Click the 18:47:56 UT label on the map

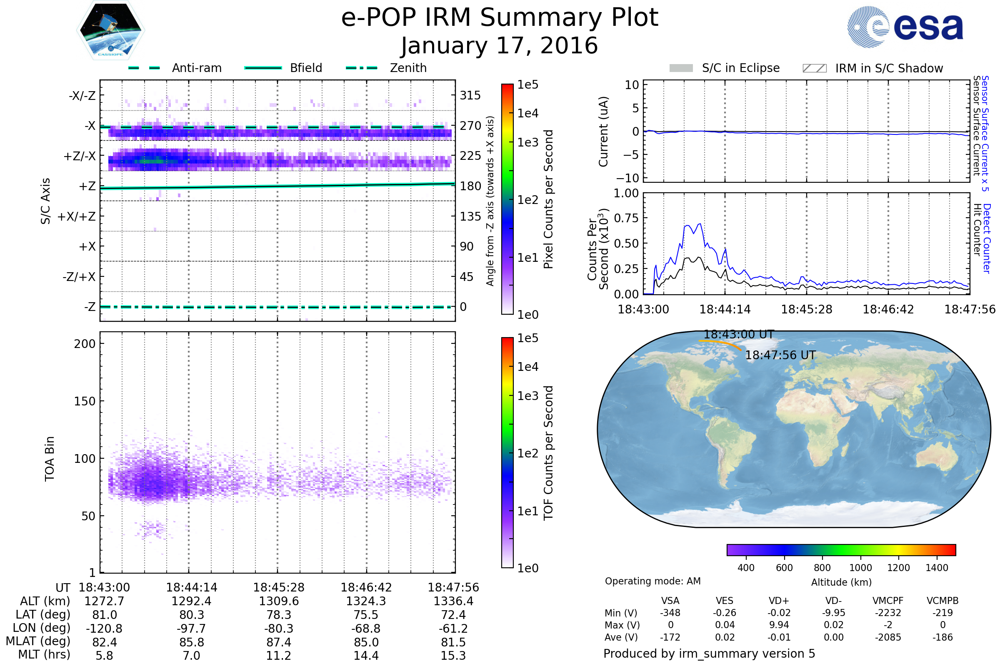780,355
